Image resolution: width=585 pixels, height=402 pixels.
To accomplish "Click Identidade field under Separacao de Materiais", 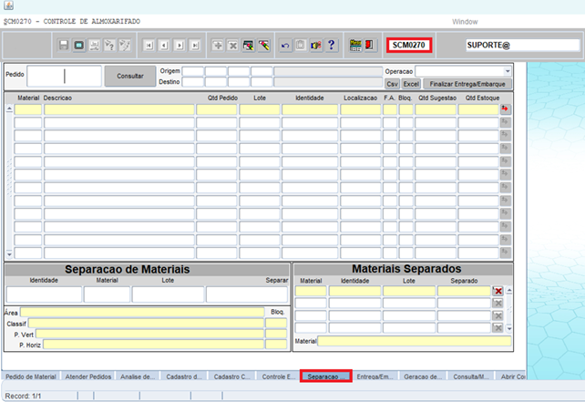I will [x=44, y=294].
